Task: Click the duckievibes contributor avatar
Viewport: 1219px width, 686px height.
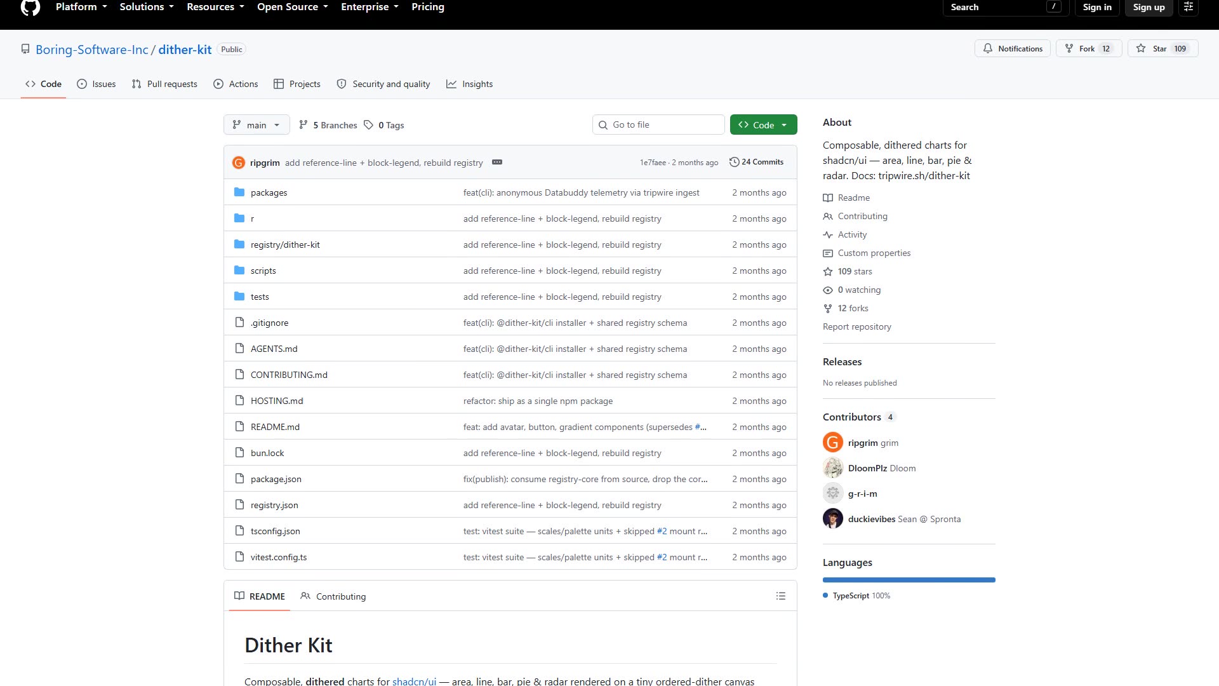Action: (833, 518)
